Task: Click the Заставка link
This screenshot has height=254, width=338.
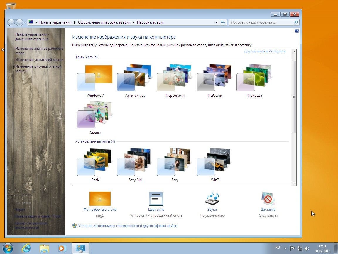Action: (268, 210)
